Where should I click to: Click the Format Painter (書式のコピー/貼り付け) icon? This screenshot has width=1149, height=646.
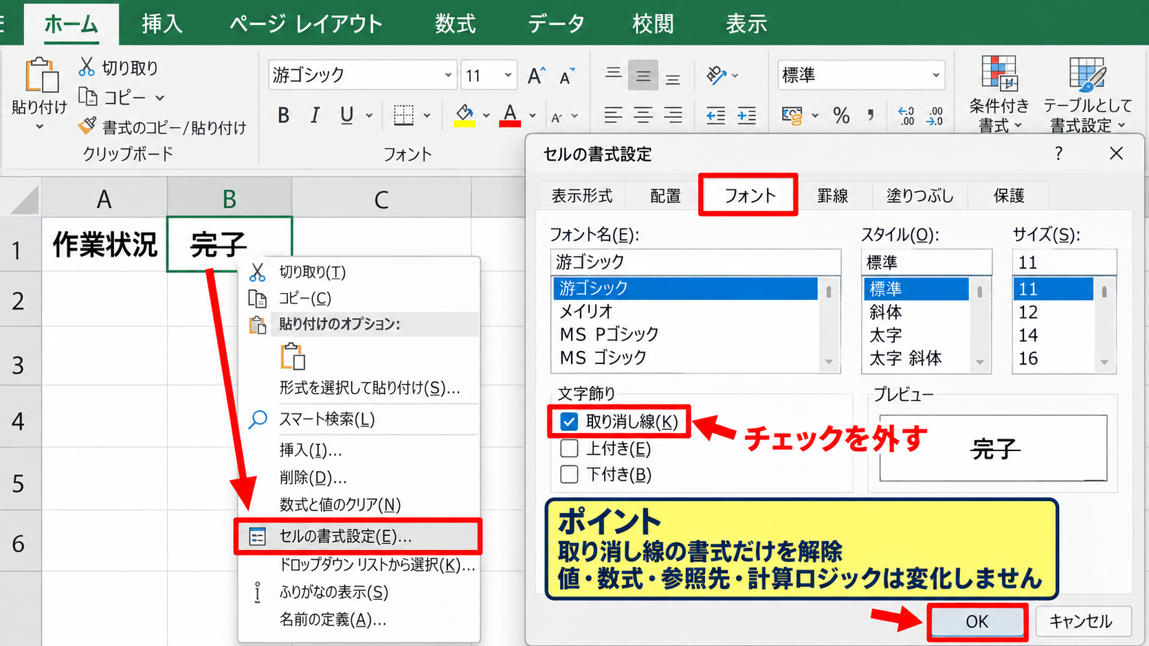pyautogui.click(x=87, y=126)
